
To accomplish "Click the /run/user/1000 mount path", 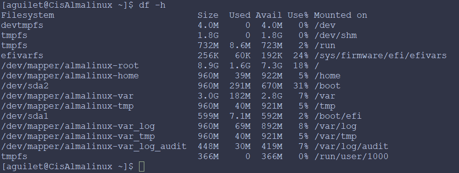I will click(x=351, y=156).
